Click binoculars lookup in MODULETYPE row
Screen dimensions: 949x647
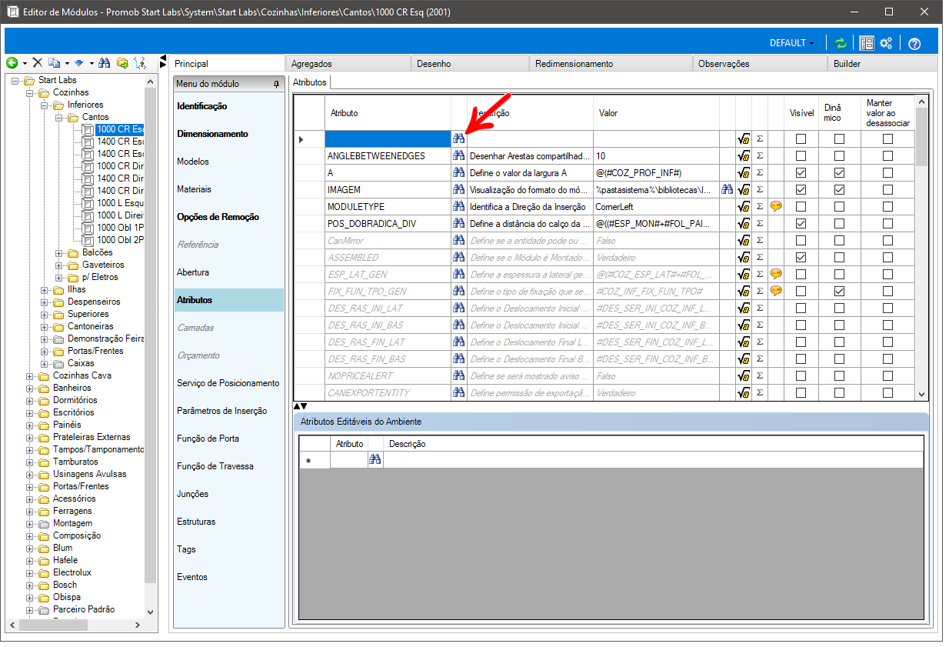tap(459, 206)
